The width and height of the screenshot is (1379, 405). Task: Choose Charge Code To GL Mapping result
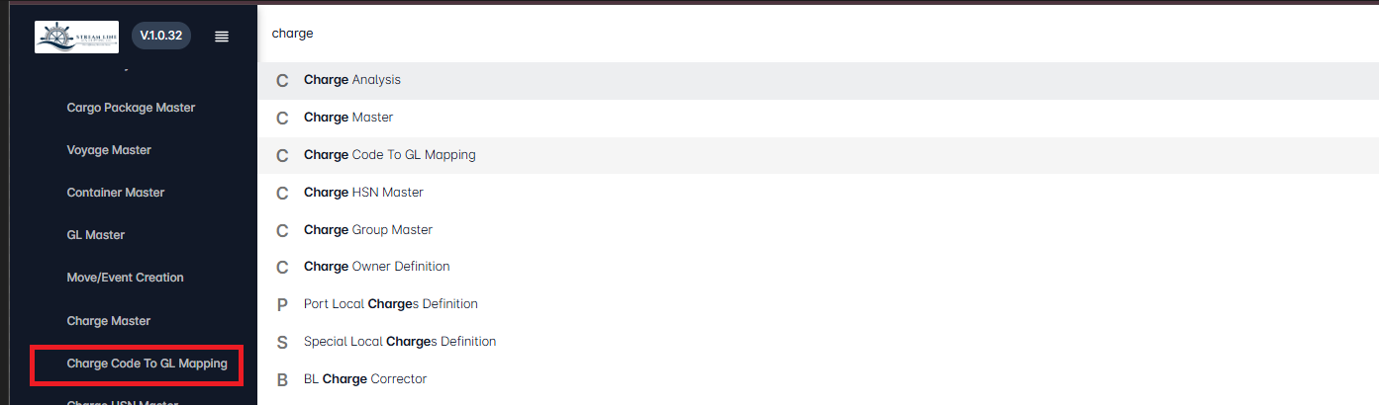[x=818, y=155]
